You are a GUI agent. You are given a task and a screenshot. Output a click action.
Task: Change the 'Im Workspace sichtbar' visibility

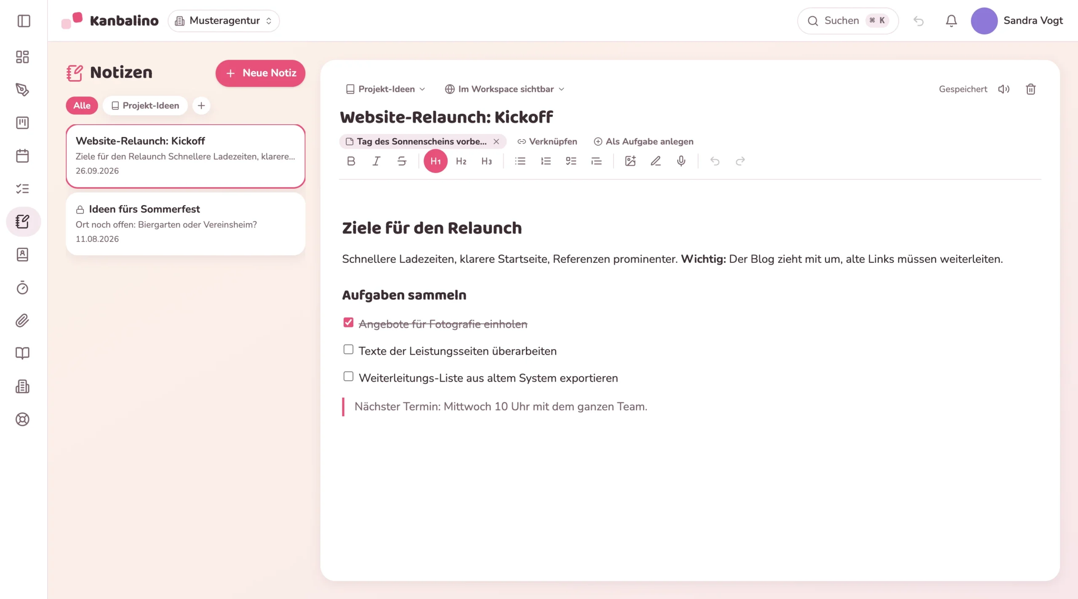[504, 89]
